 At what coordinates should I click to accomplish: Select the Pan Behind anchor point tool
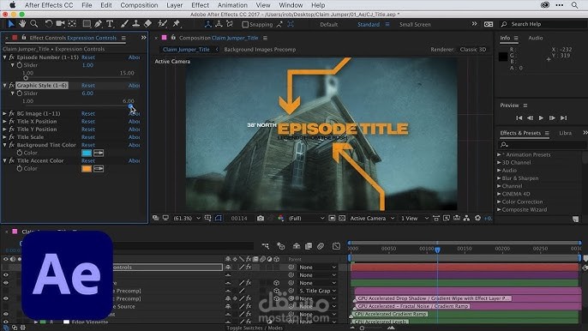(72, 24)
